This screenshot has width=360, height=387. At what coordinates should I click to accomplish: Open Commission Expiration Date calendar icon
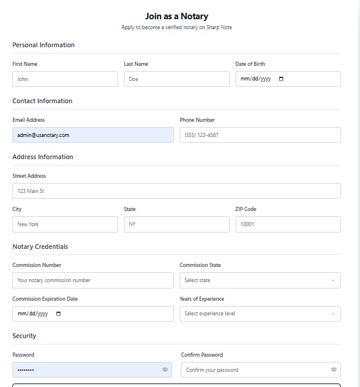[x=58, y=314]
